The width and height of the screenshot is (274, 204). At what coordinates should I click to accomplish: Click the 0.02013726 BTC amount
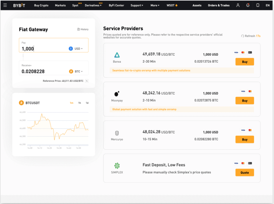click(x=206, y=62)
